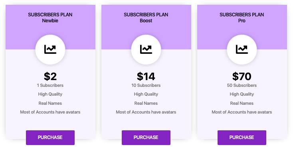Screen dimensions: 295x153
Task: Click the Pro plan chart icon
Action: tap(242, 49)
